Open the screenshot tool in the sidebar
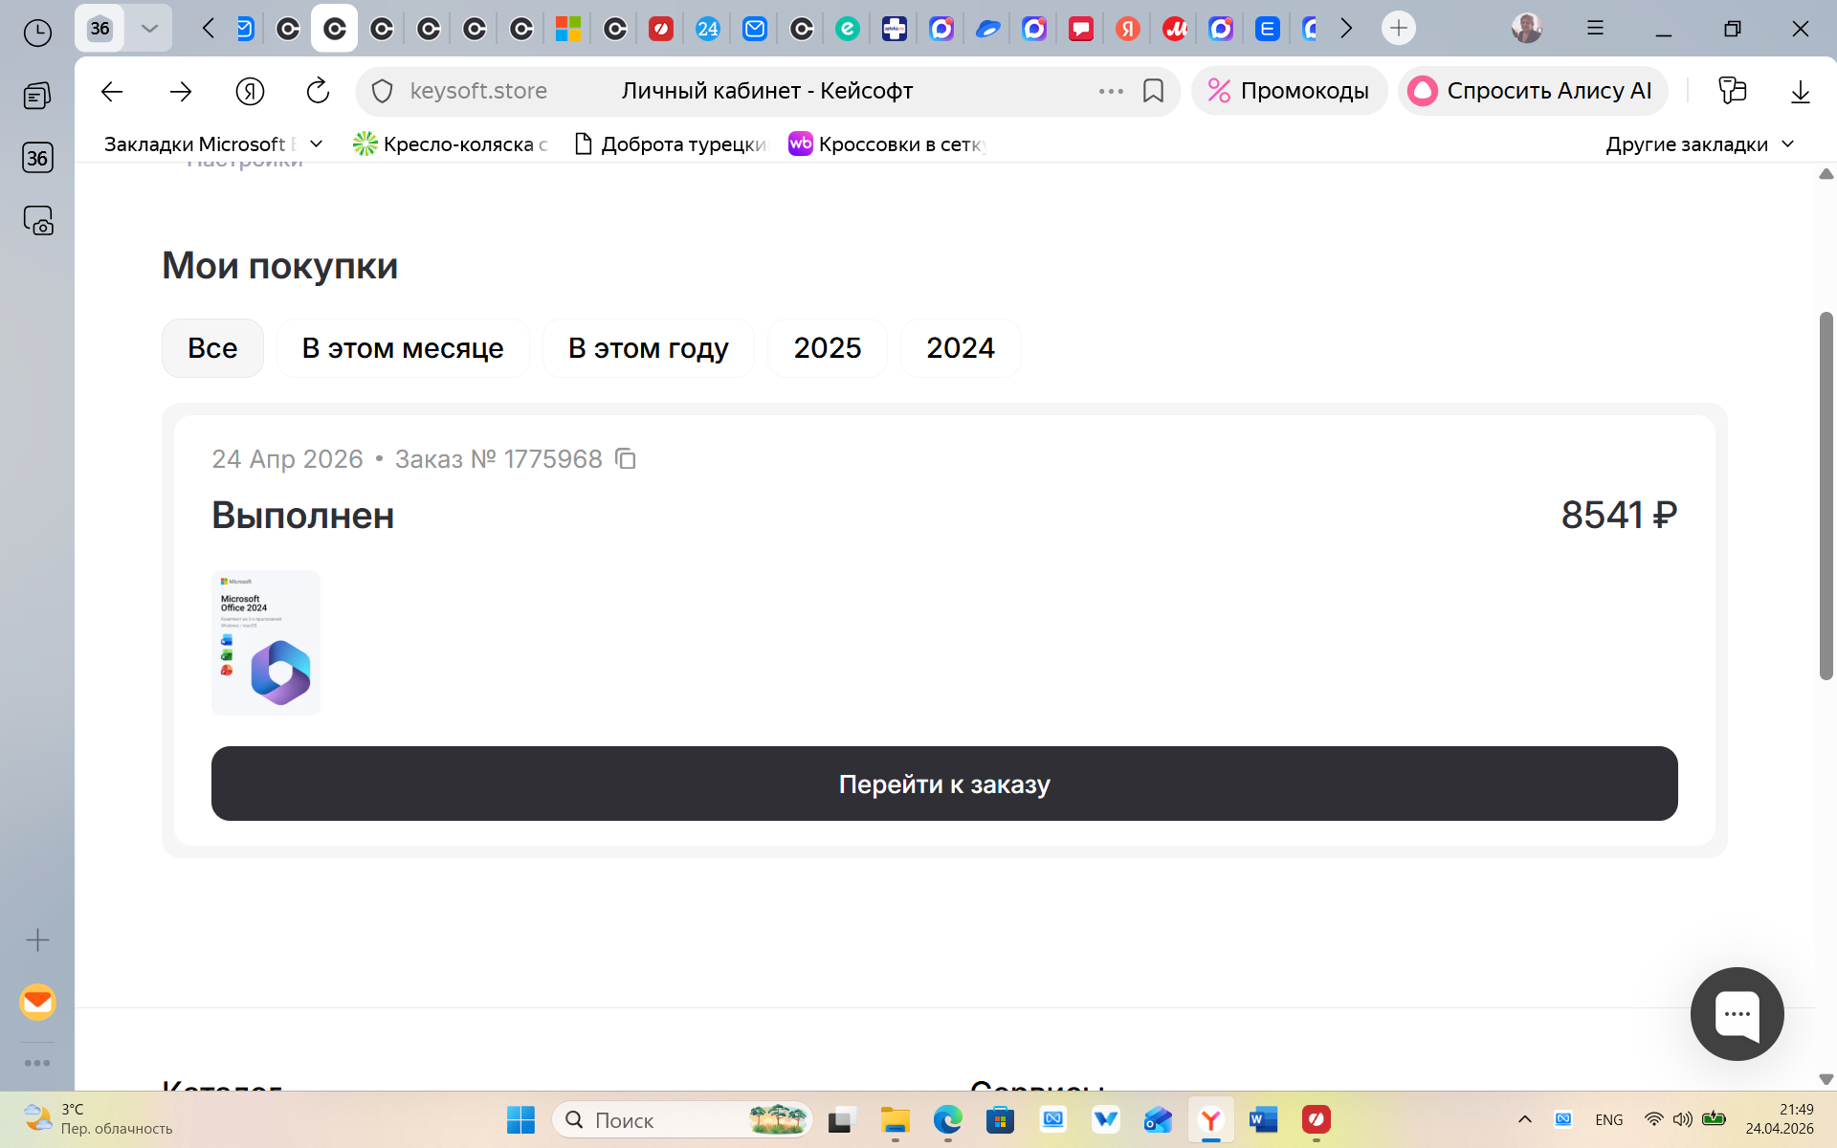This screenshot has height=1148, width=1837. [x=37, y=221]
